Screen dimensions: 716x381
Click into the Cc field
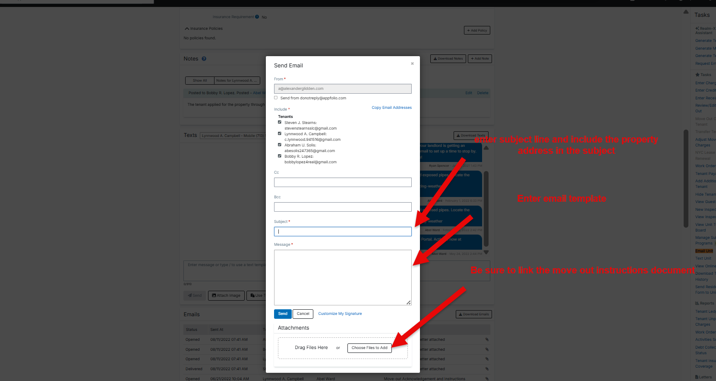343,182
